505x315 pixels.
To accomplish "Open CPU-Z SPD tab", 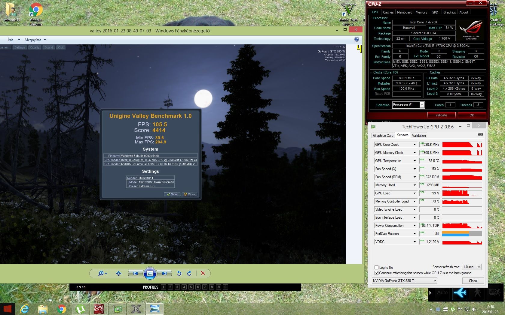I will pos(435,12).
